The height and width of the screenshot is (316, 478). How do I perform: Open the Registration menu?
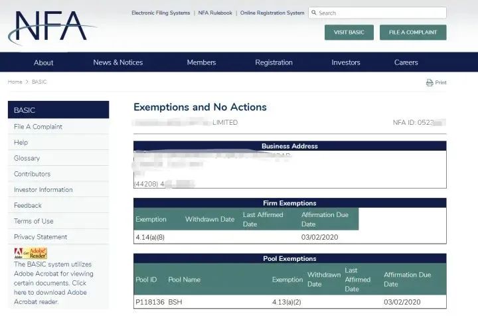point(274,62)
